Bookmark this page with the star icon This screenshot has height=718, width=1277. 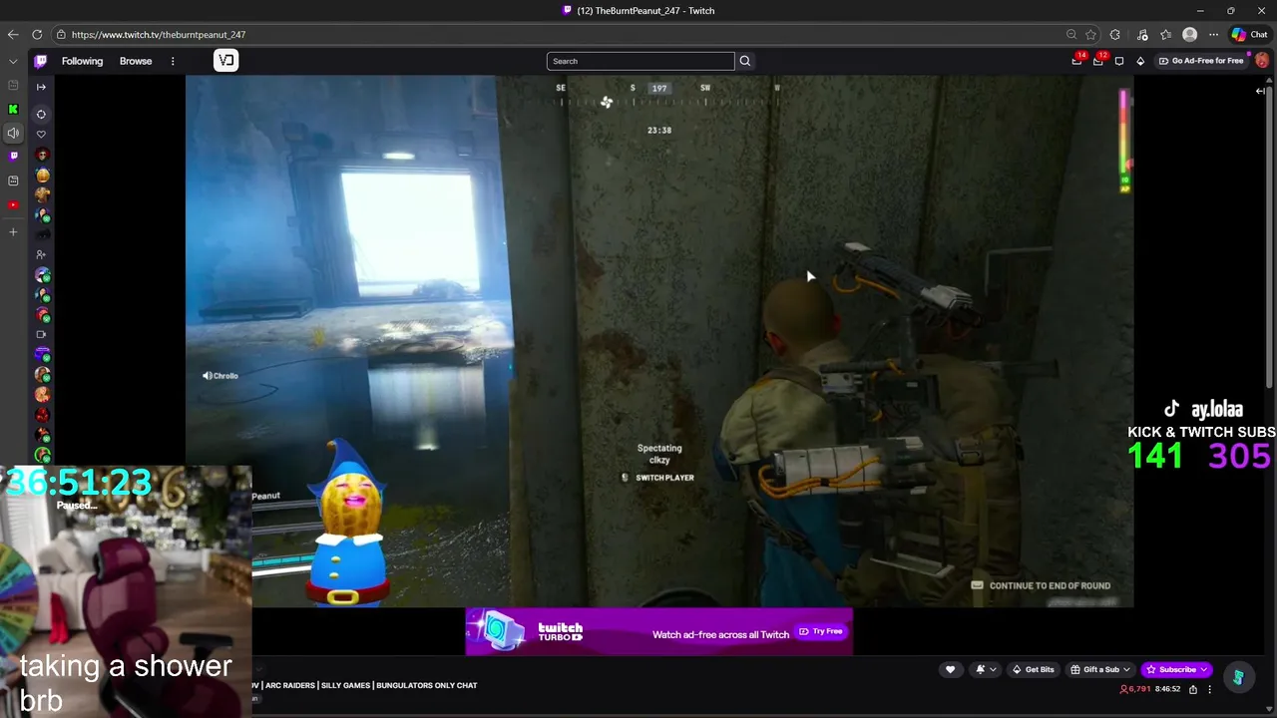pyautogui.click(x=1091, y=34)
